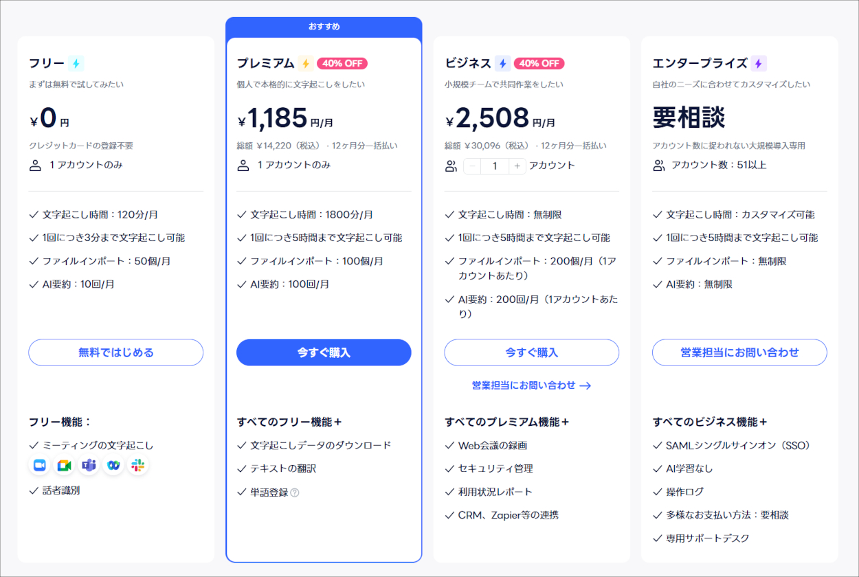Click the lightning icon next to ビジネス
Screen dimensions: 859x577
(x=504, y=63)
